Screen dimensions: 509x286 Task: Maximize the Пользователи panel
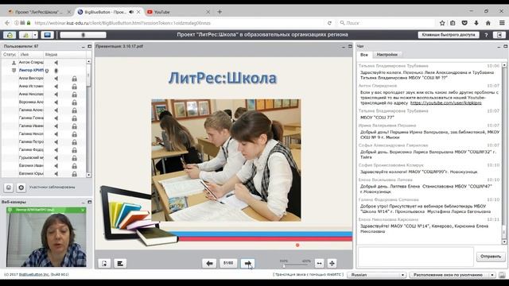(x=90, y=47)
